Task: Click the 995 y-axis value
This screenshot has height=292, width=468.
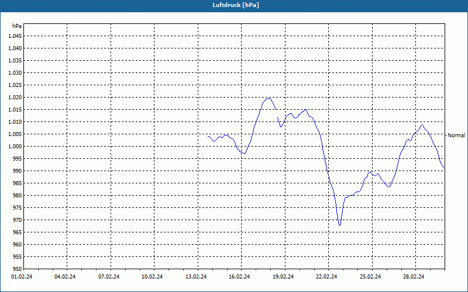Action: coord(18,158)
